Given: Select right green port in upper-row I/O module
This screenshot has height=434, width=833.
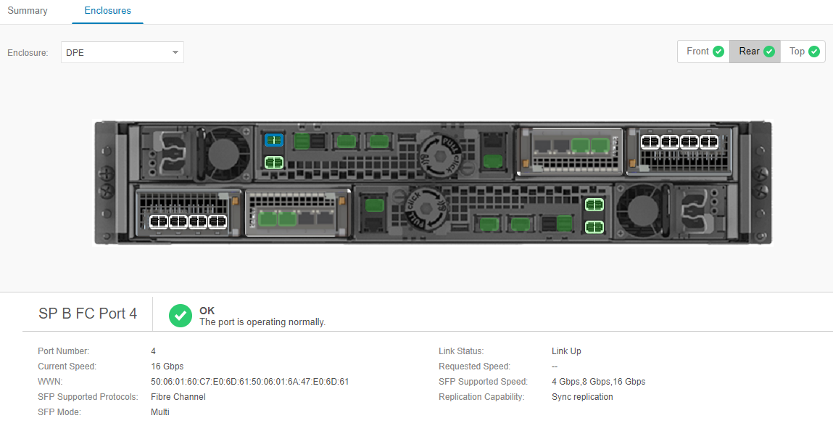Looking at the screenshot, I should pyautogui.click(x=600, y=145).
